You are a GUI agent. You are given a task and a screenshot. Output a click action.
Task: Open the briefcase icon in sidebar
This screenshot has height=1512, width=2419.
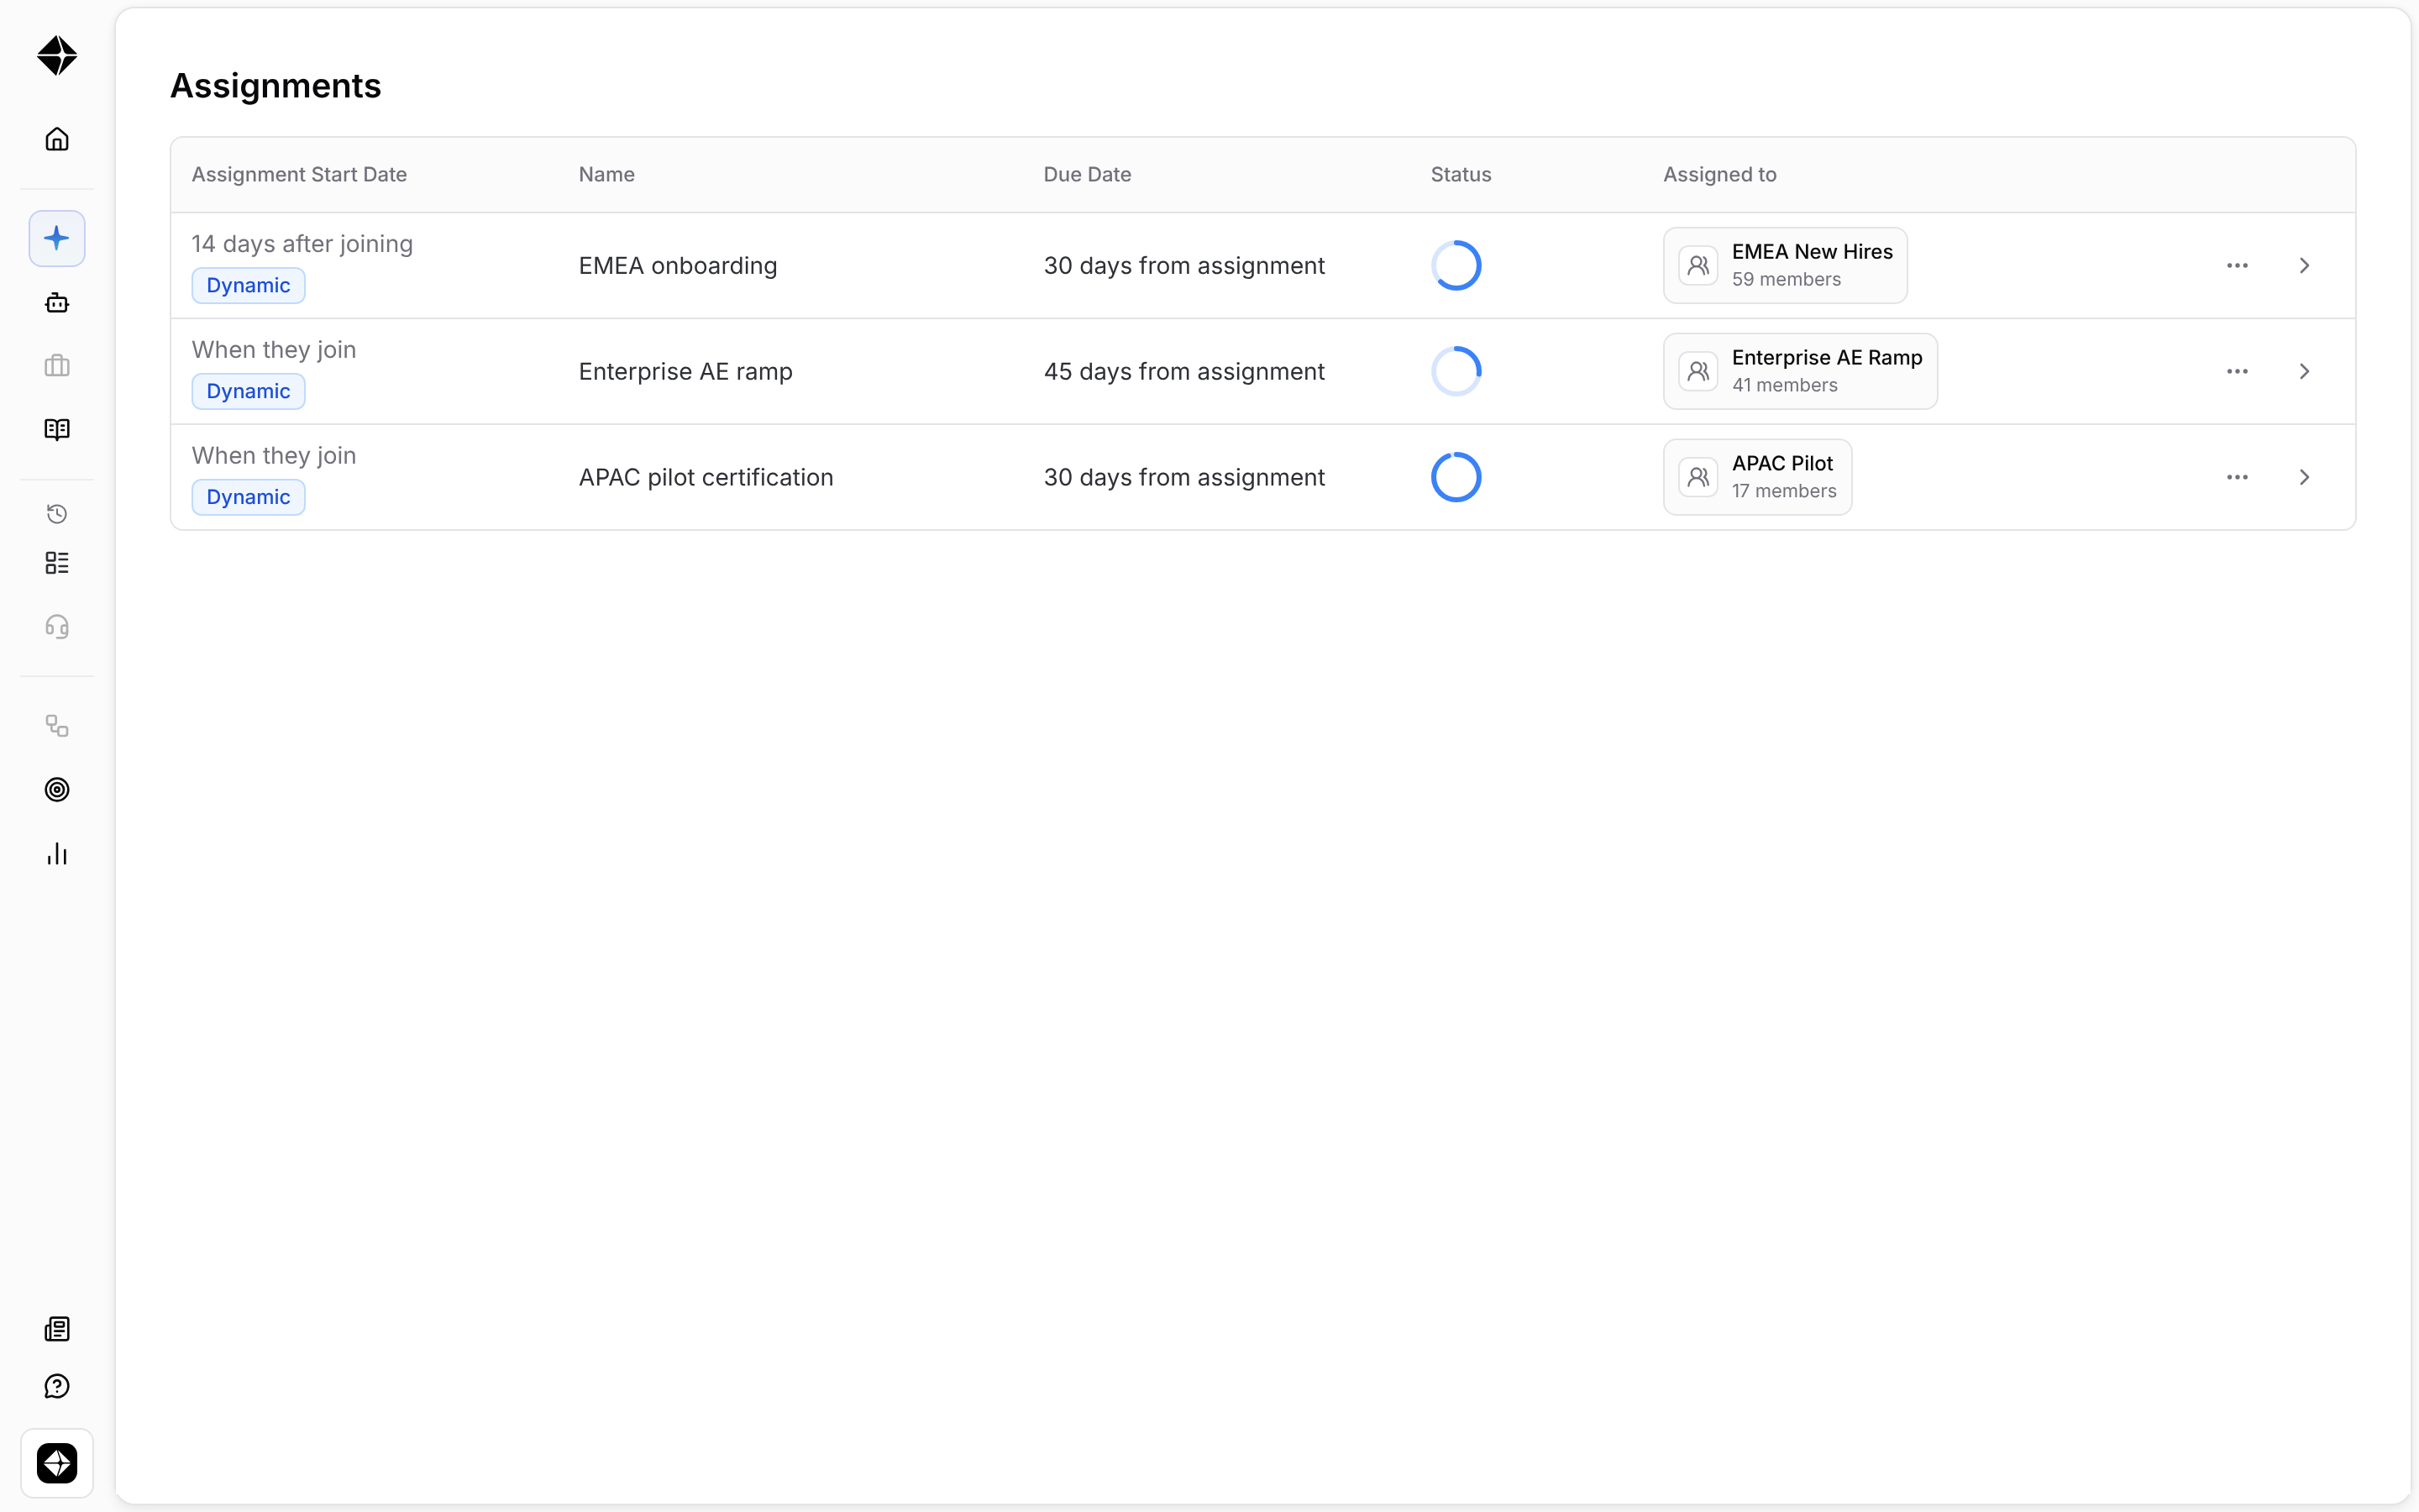(x=57, y=366)
